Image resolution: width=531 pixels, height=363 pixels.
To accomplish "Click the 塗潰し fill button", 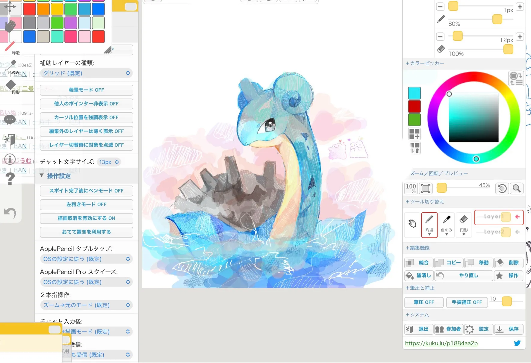I will 419,275.
